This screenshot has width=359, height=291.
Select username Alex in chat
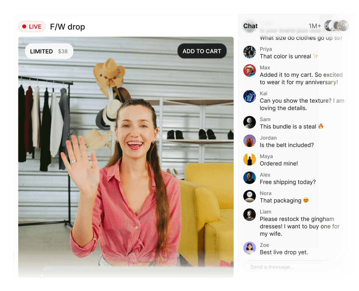[265, 175]
